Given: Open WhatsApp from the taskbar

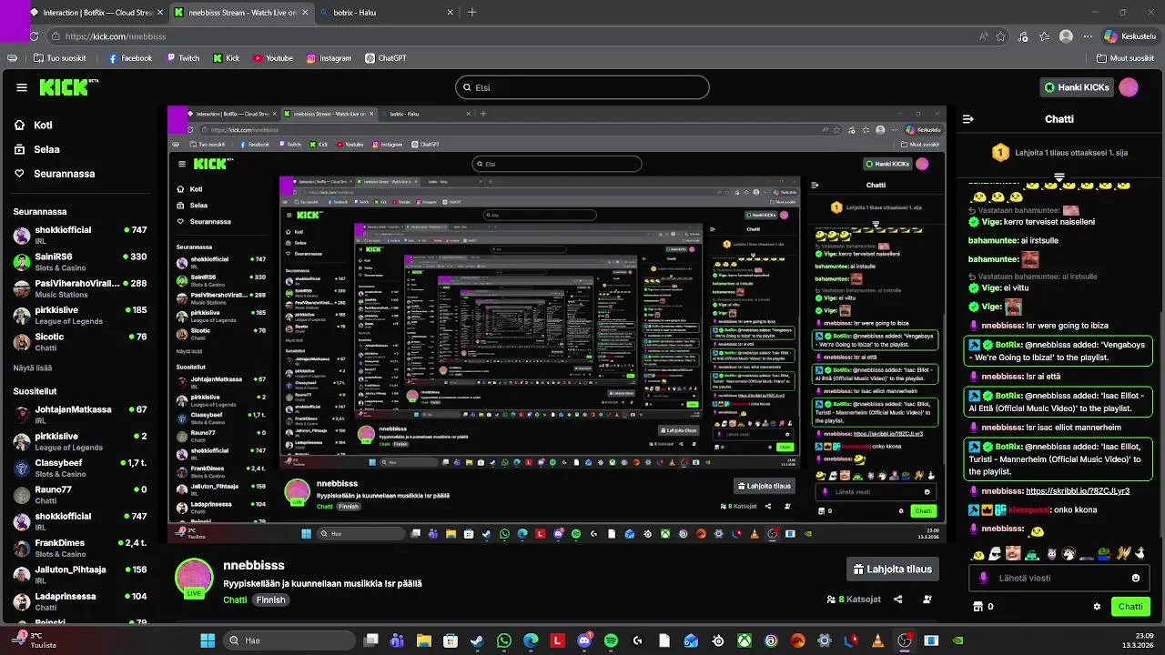Looking at the screenshot, I should pyautogui.click(x=504, y=640).
